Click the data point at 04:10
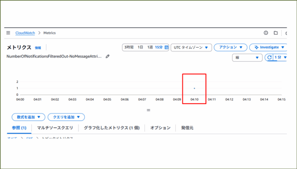The width and height of the screenshot is (297, 169). click(x=194, y=88)
